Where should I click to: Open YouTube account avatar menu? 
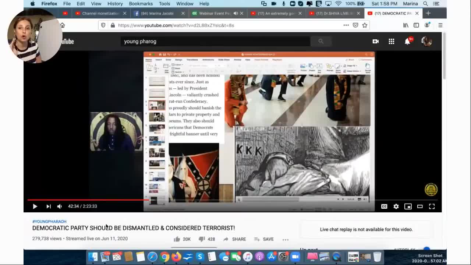pyautogui.click(x=426, y=42)
